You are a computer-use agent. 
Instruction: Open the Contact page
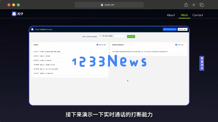click(198, 15)
